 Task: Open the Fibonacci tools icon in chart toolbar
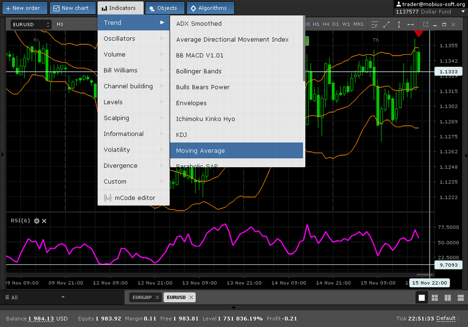374,24
